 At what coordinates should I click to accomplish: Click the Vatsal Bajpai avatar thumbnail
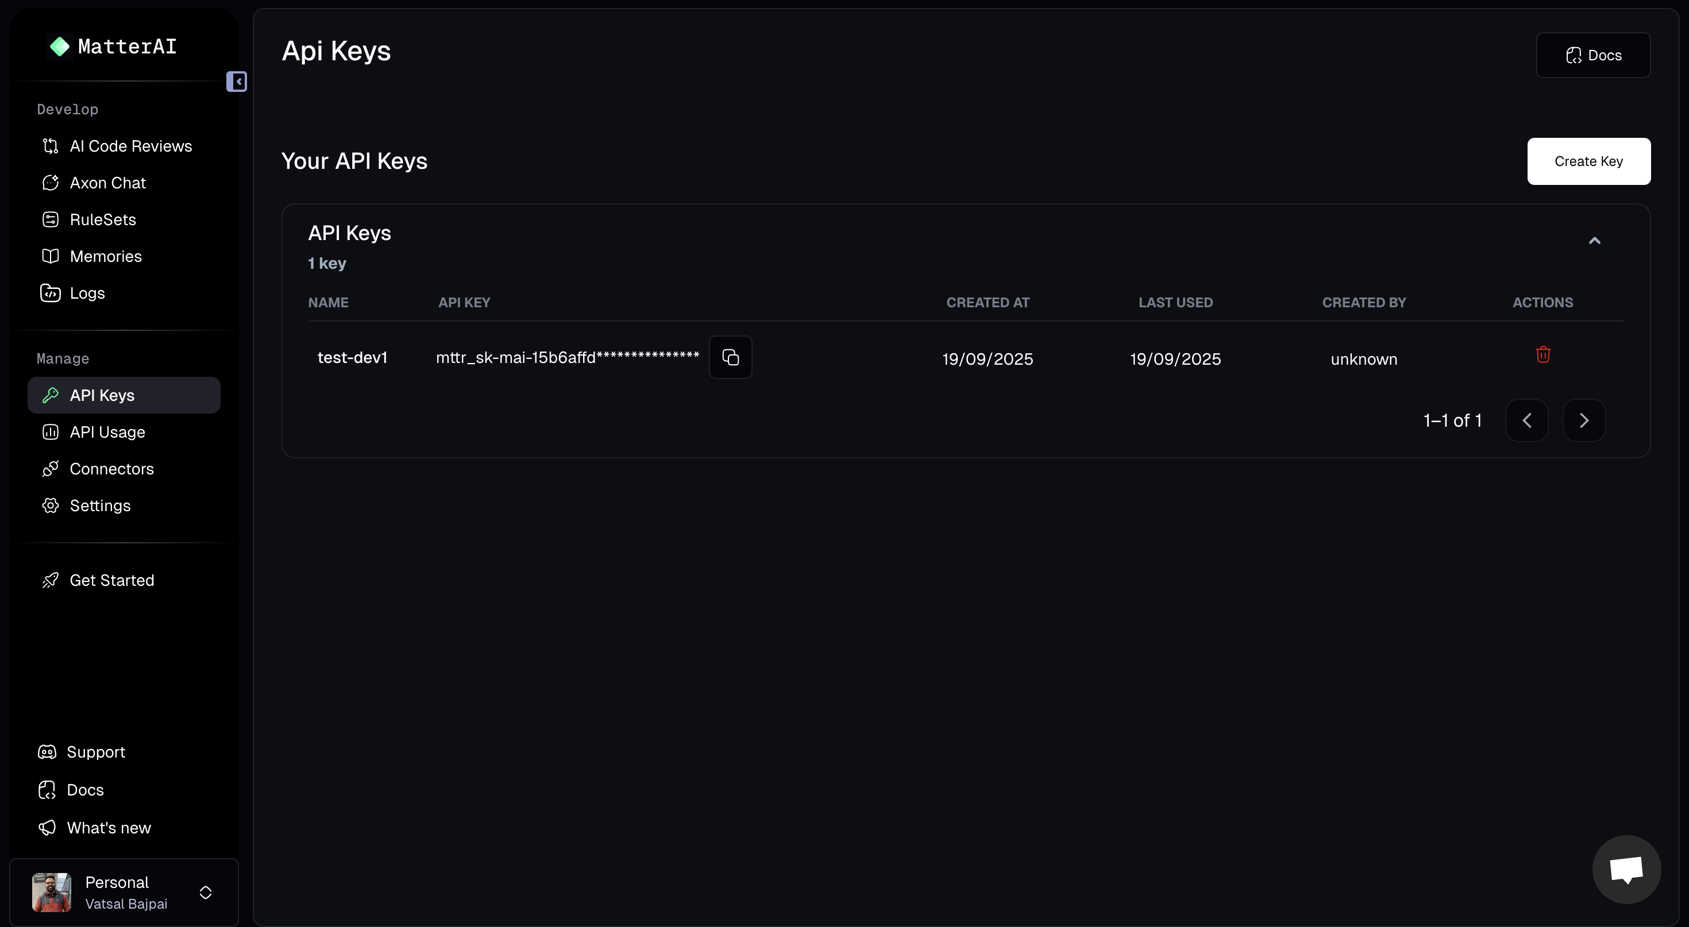pos(52,893)
